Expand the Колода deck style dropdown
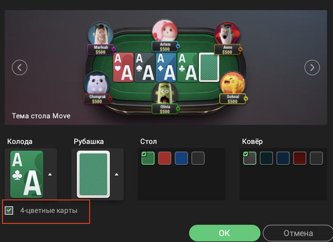Viewport: 333px width, 242px height. coord(50,174)
